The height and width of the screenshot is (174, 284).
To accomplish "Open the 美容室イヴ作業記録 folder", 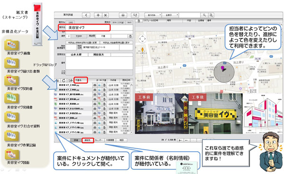I will click(11, 136).
